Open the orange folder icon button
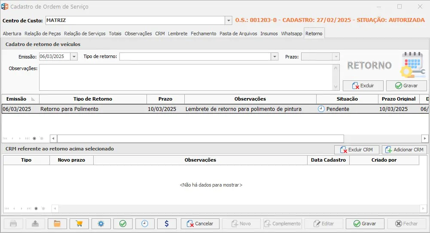The image size is (430, 233). [57, 224]
